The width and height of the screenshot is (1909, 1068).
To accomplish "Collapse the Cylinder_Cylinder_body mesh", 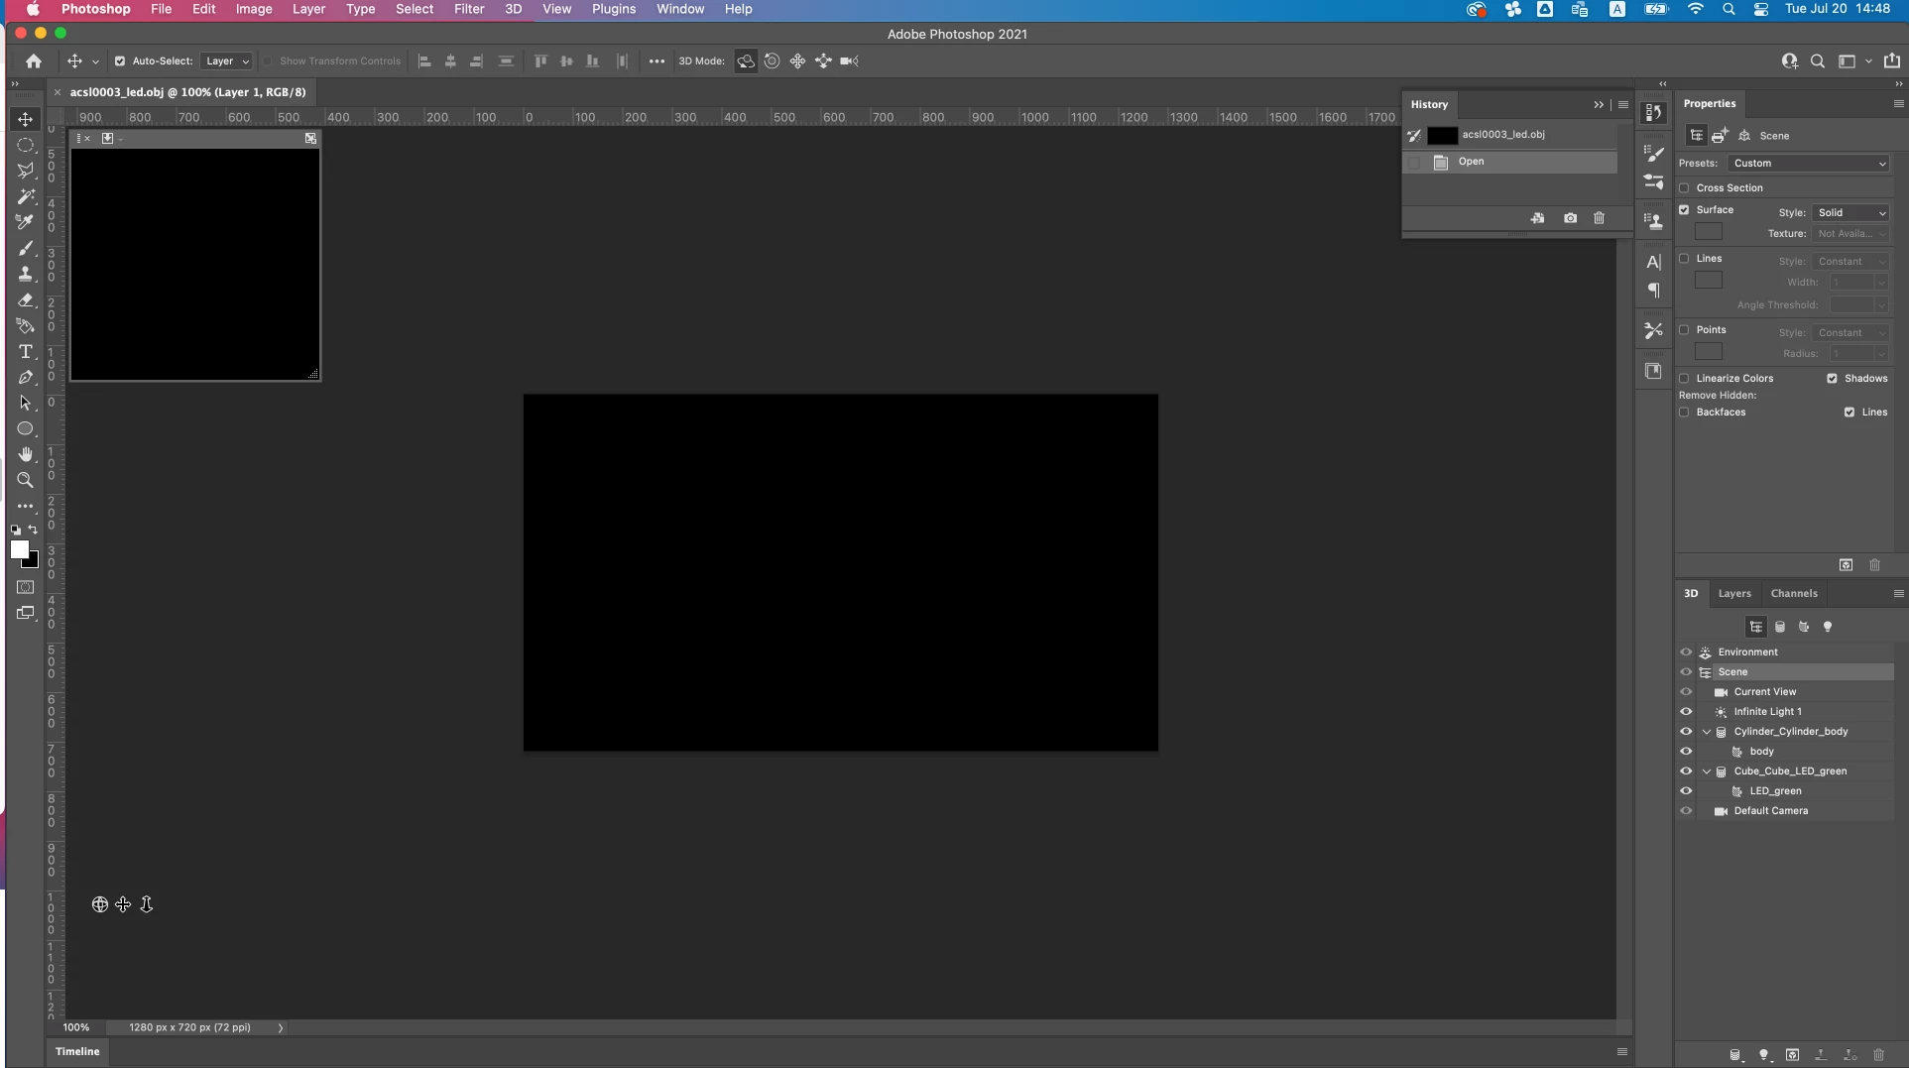I will (x=1707, y=732).
